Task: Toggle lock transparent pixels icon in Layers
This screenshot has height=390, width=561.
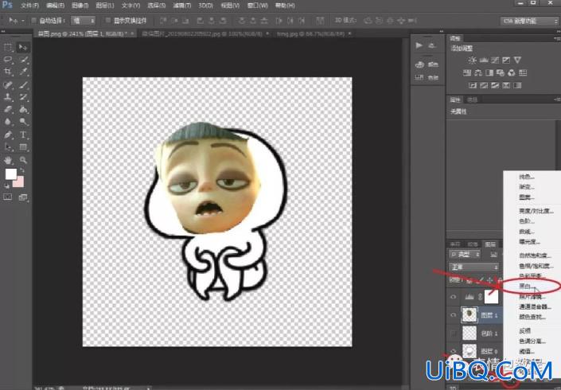Action: [x=469, y=280]
